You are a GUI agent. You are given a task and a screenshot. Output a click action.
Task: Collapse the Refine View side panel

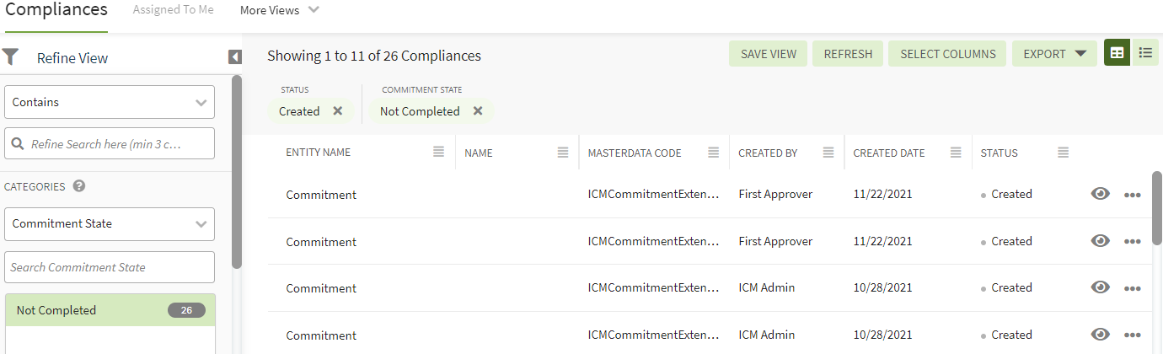tap(235, 57)
